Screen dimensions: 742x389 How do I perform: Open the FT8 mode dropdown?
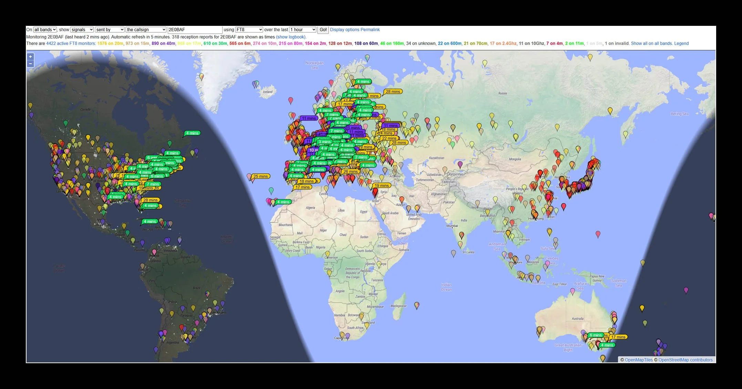[x=249, y=30]
